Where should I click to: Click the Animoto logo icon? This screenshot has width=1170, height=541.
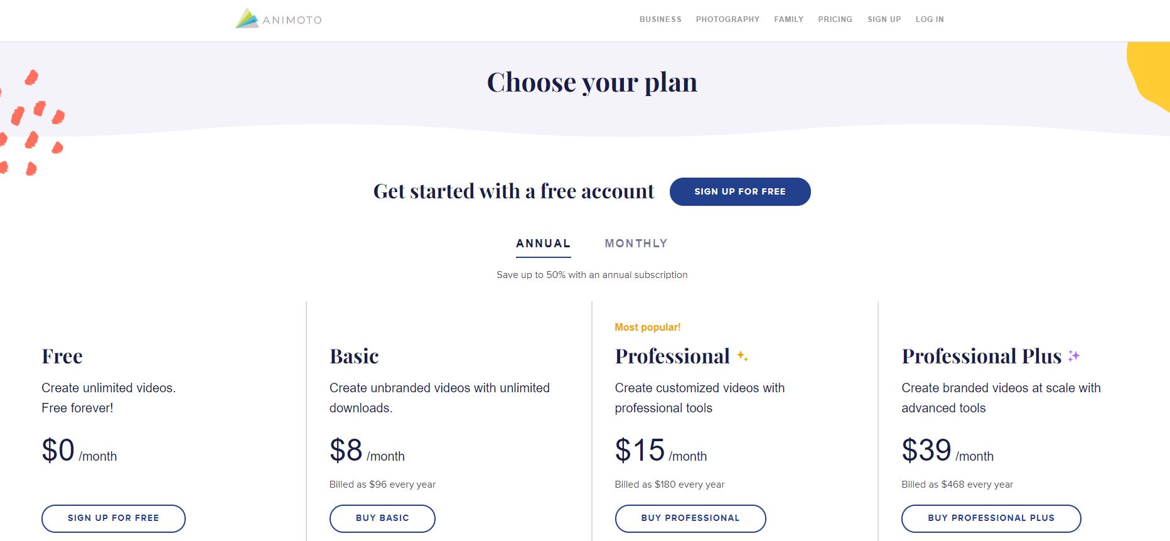coord(247,18)
